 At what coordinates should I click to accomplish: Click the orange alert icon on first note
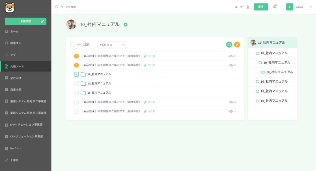coord(77,56)
